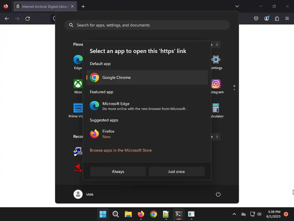Open pinned Settings app

point(216,62)
